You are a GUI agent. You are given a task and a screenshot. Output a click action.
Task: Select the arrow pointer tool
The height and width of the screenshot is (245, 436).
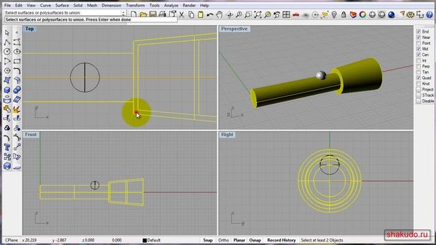click(7, 33)
